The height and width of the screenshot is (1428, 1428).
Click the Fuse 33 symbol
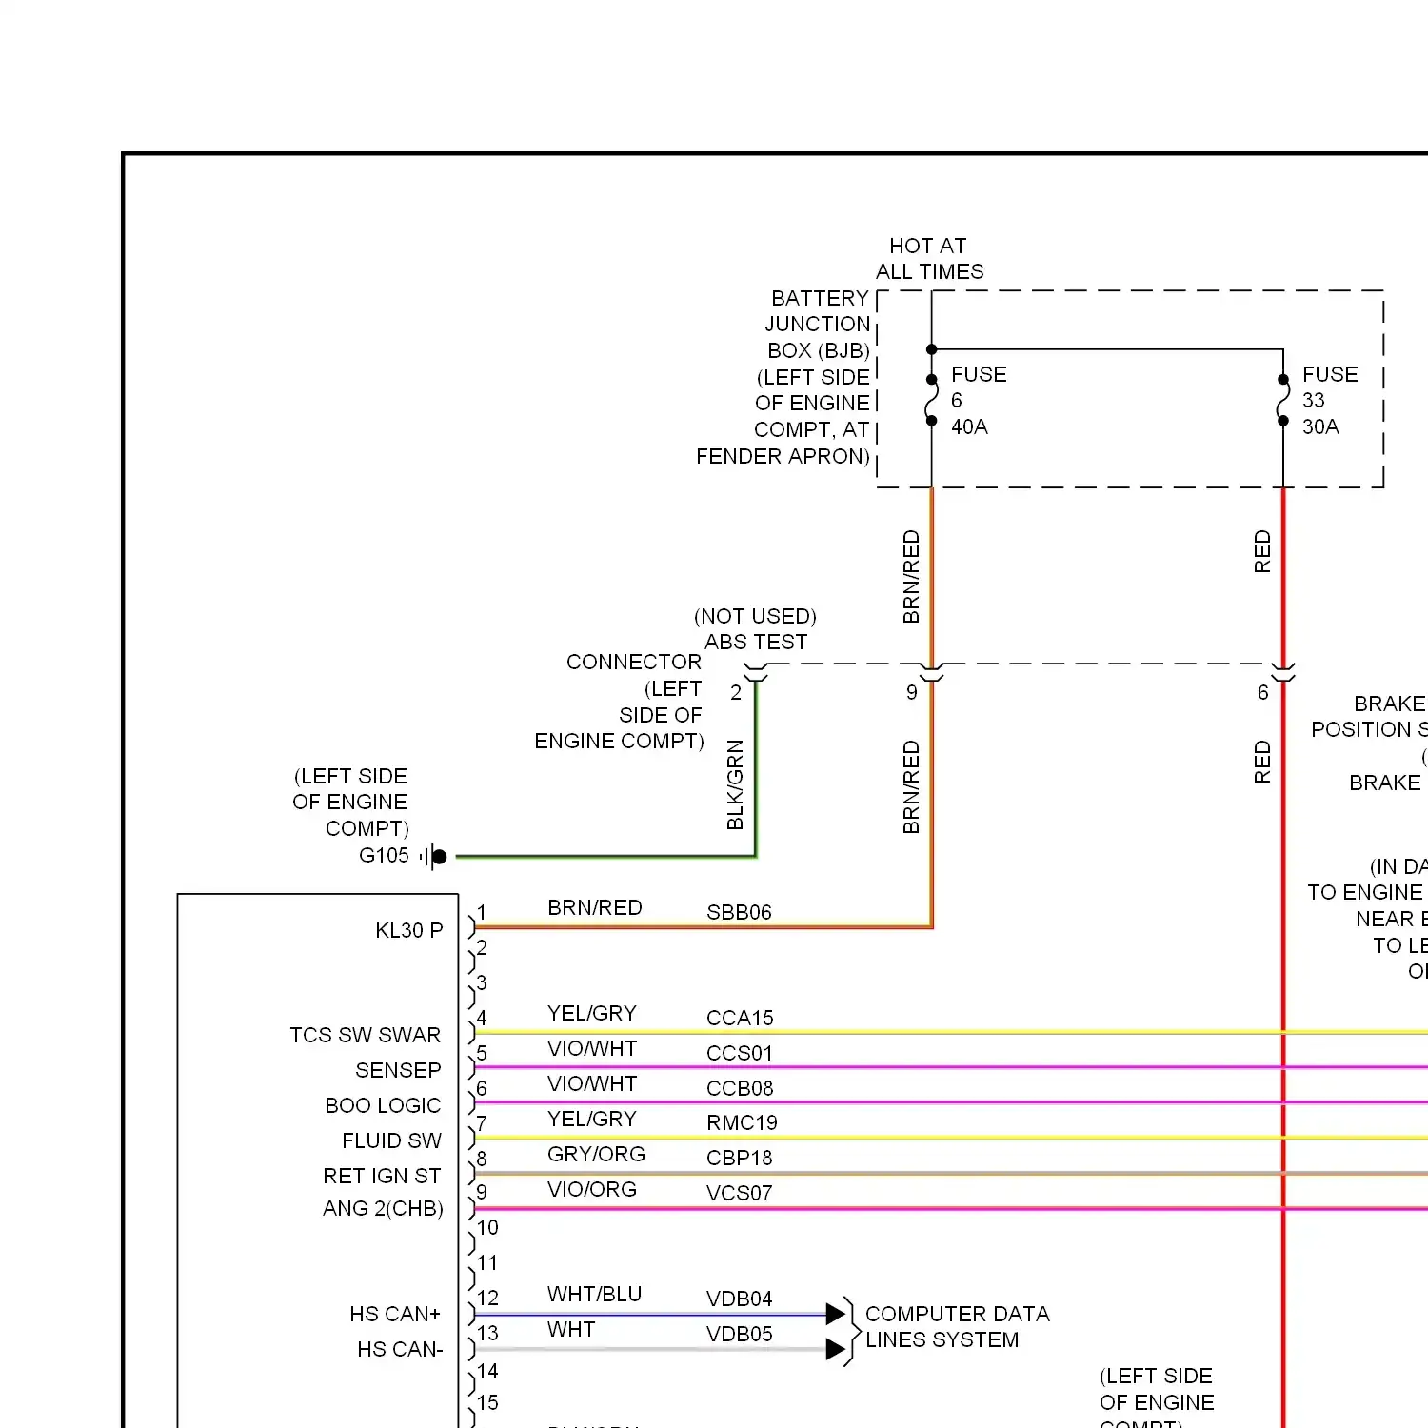tap(1283, 400)
